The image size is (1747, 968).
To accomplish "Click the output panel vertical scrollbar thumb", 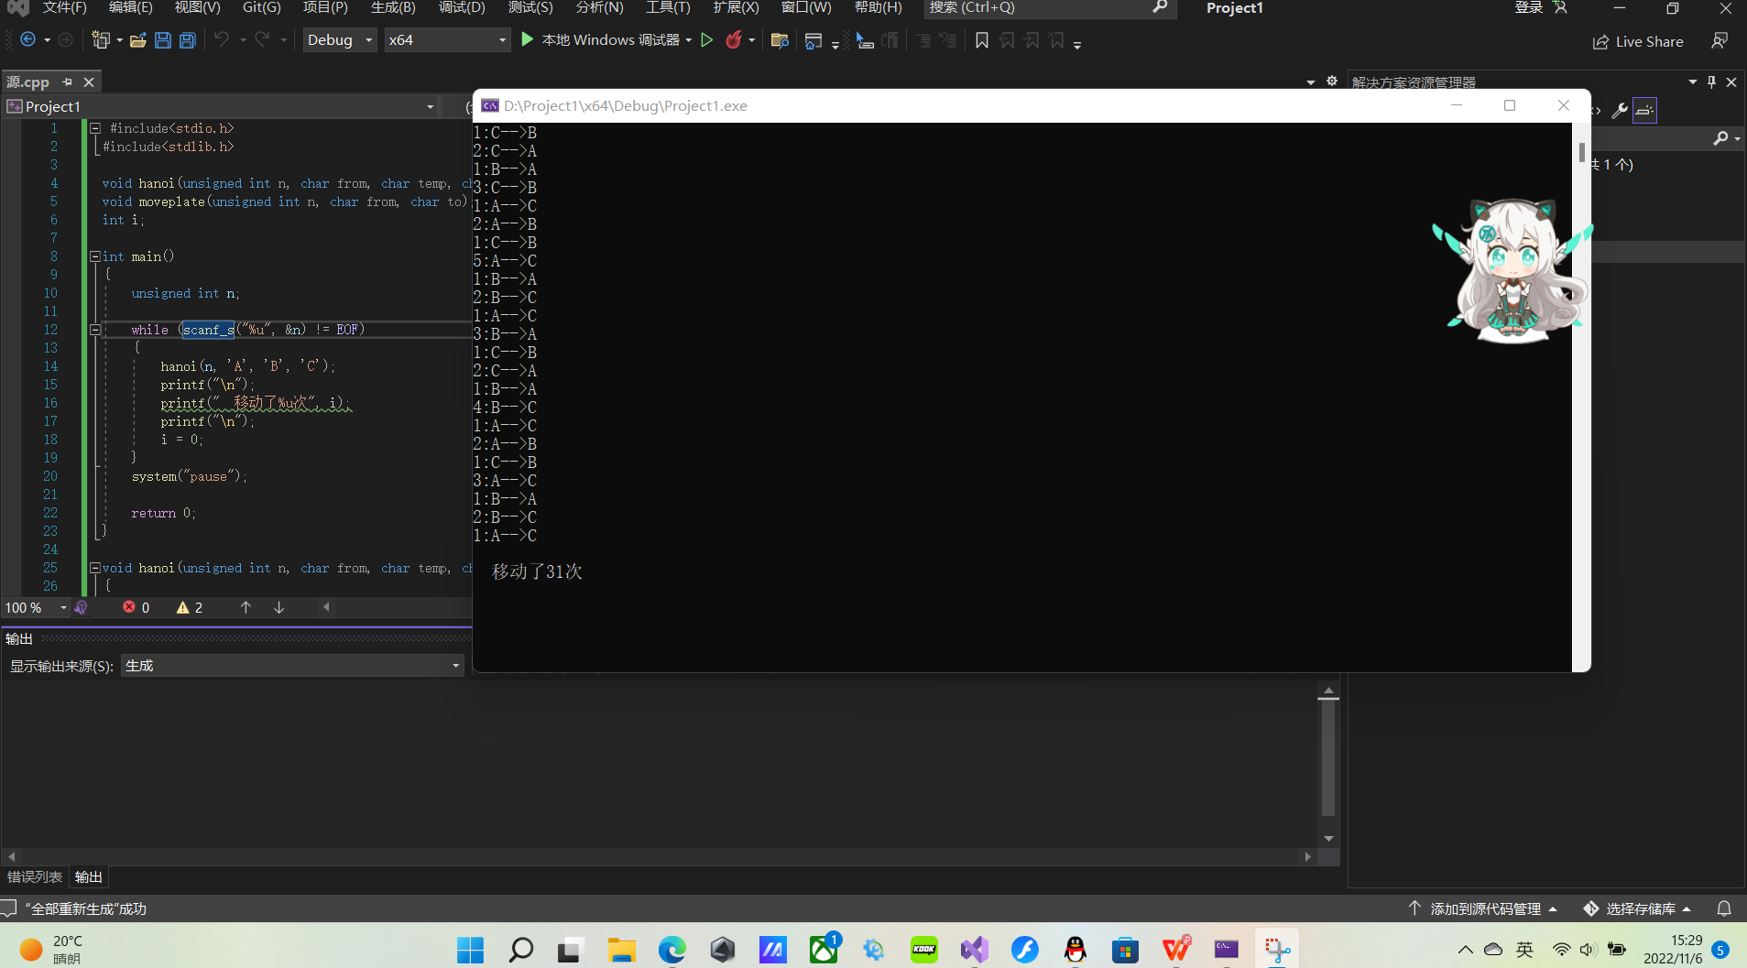I will tap(1328, 756).
